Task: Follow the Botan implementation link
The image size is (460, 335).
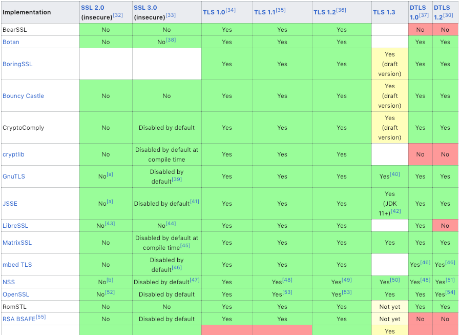Action: pyautogui.click(x=11, y=42)
